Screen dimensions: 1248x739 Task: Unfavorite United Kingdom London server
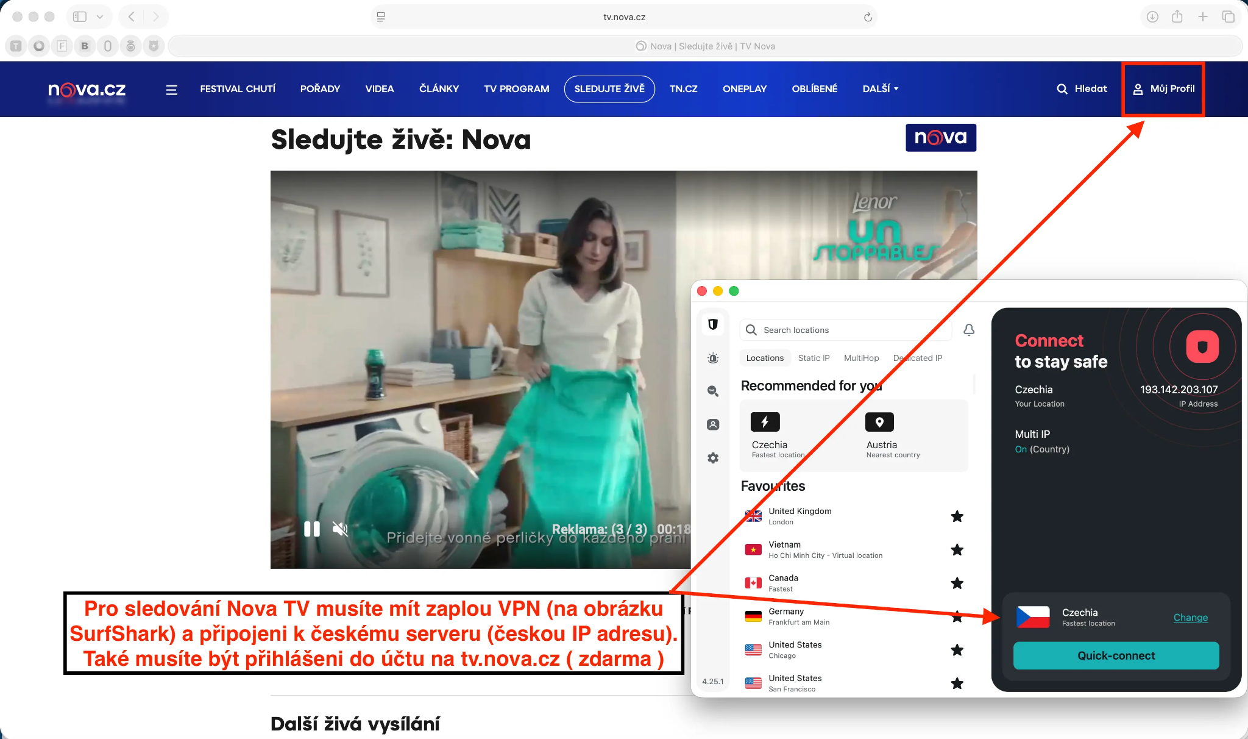click(957, 516)
